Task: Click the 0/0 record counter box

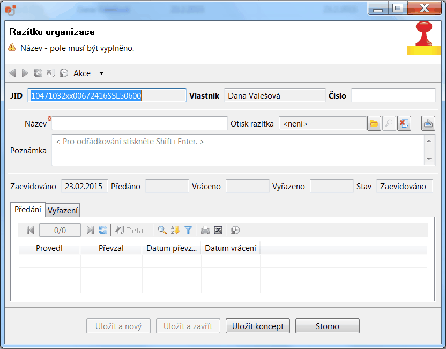Action: 60,230
